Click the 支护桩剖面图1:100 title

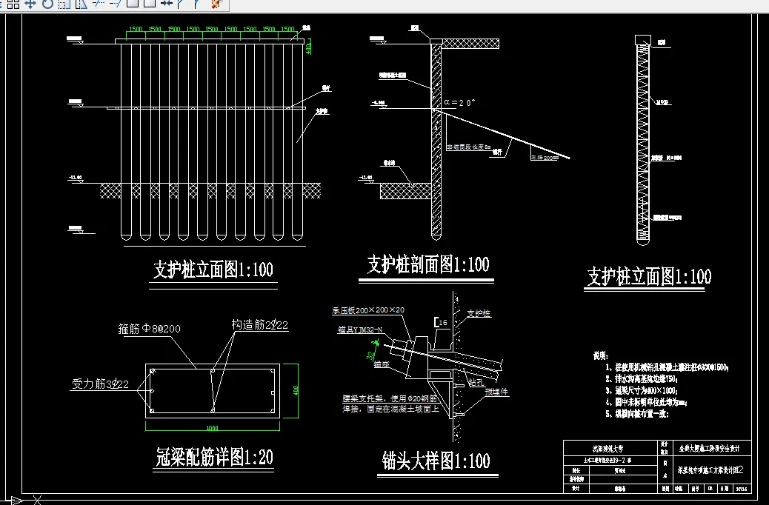coord(427,264)
